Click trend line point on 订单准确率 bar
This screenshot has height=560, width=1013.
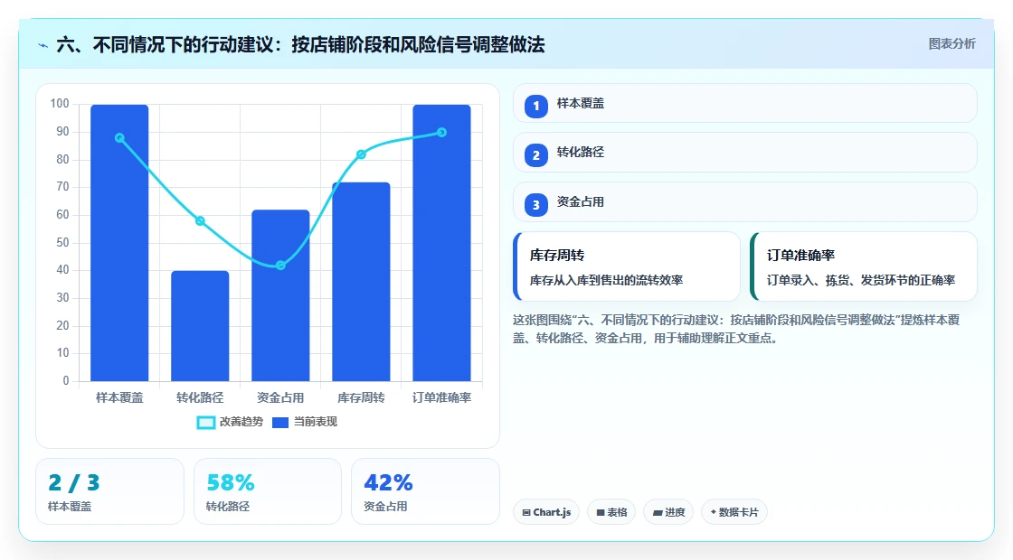point(442,132)
